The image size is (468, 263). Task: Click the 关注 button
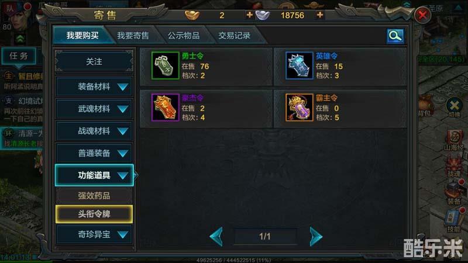(94, 62)
